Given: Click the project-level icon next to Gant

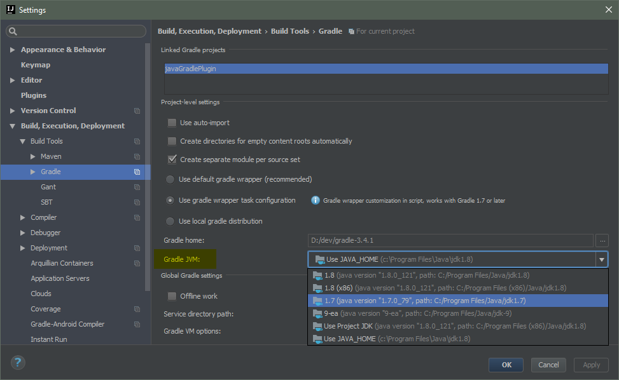Looking at the screenshot, I should [x=137, y=187].
